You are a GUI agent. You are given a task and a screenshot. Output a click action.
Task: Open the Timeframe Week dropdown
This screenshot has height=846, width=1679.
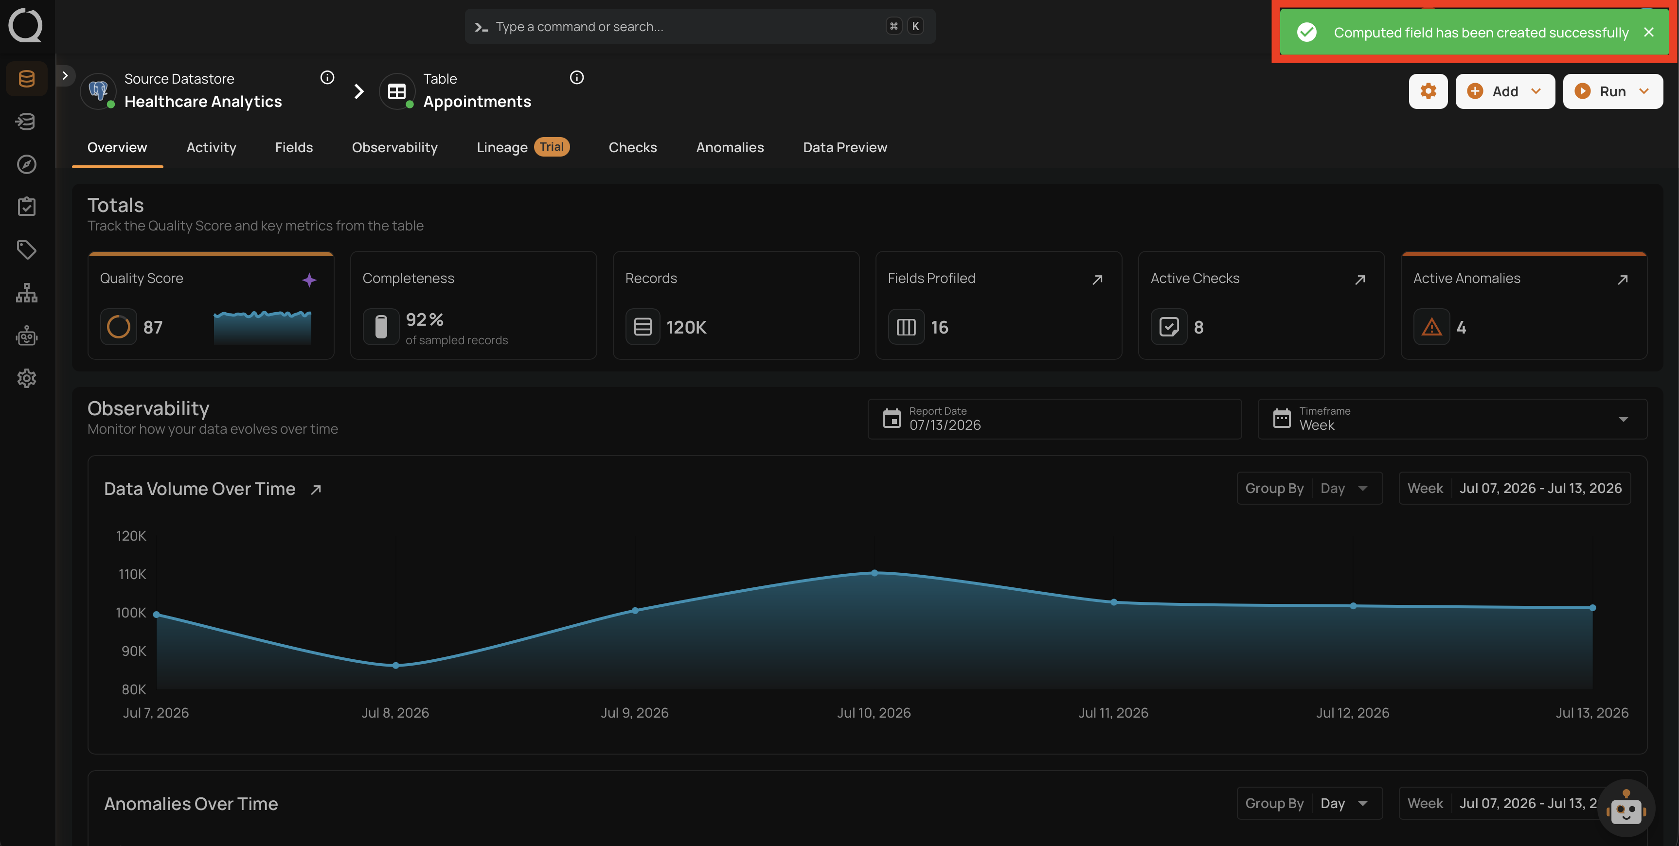tap(1452, 419)
